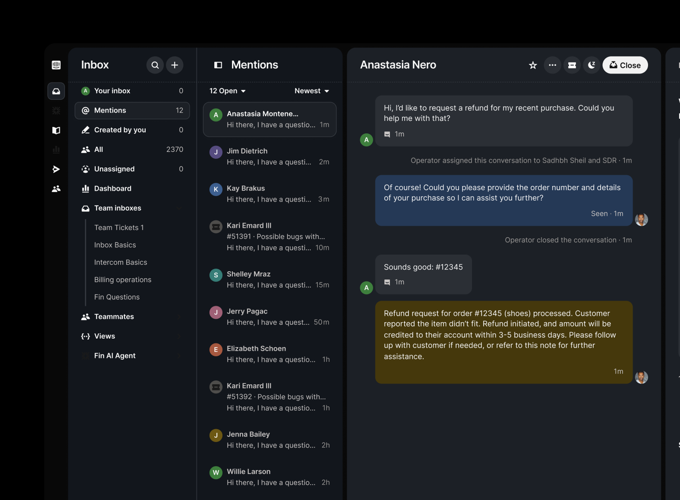Open the inbox search icon

(x=155, y=65)
